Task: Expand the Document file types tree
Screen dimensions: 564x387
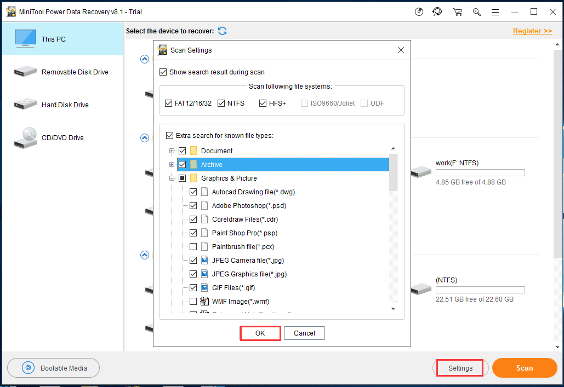Action: tap(172, 151)
